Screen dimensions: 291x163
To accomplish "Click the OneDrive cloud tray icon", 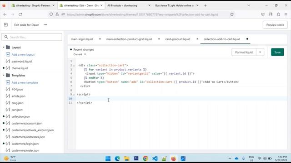I will click(x=236, y=158).
